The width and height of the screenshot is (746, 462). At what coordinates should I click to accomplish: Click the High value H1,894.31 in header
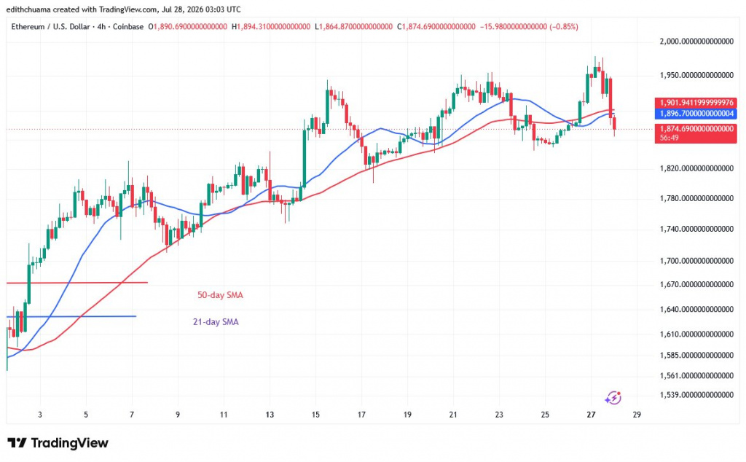271,27
